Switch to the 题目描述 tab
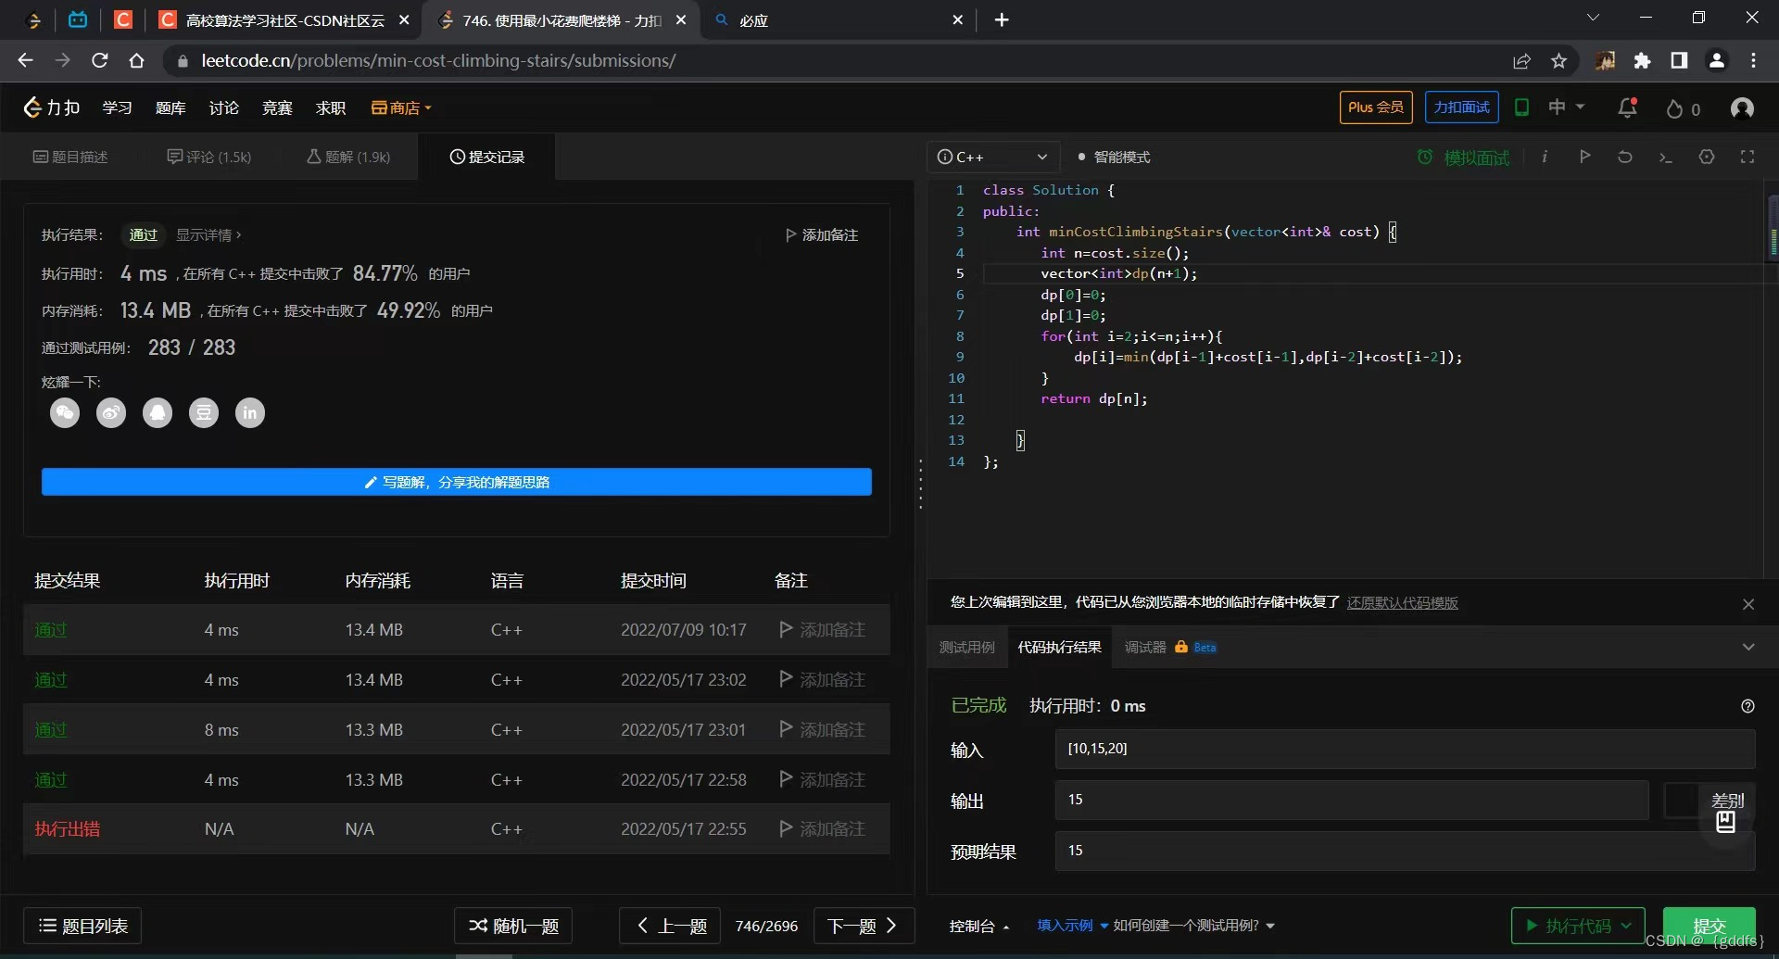This screenshot has width=1779, height=959. pos(70,157)
